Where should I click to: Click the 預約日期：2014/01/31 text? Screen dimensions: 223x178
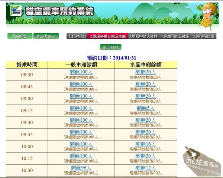click(x=111, y=58)
